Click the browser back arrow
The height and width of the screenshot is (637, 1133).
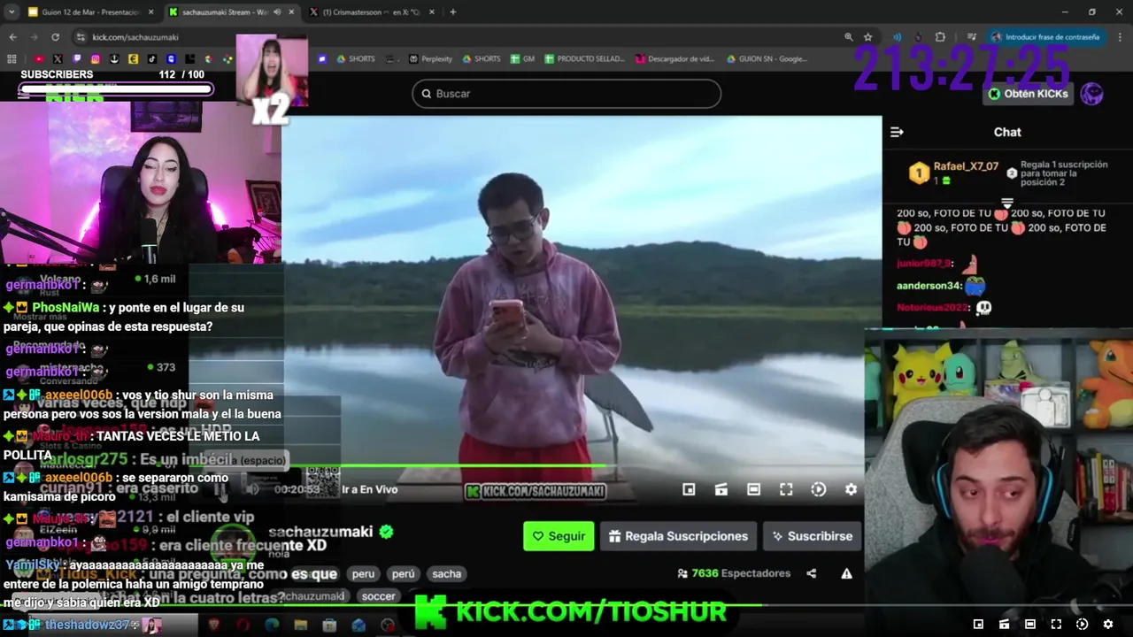[x=12, y=37]
